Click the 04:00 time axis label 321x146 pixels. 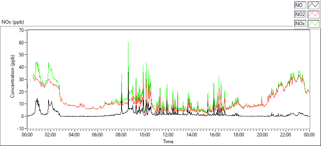coord(74,135)
